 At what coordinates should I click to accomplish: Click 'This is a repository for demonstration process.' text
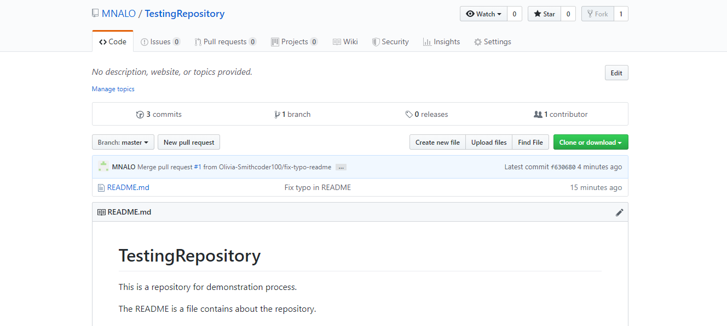(207, 287)
